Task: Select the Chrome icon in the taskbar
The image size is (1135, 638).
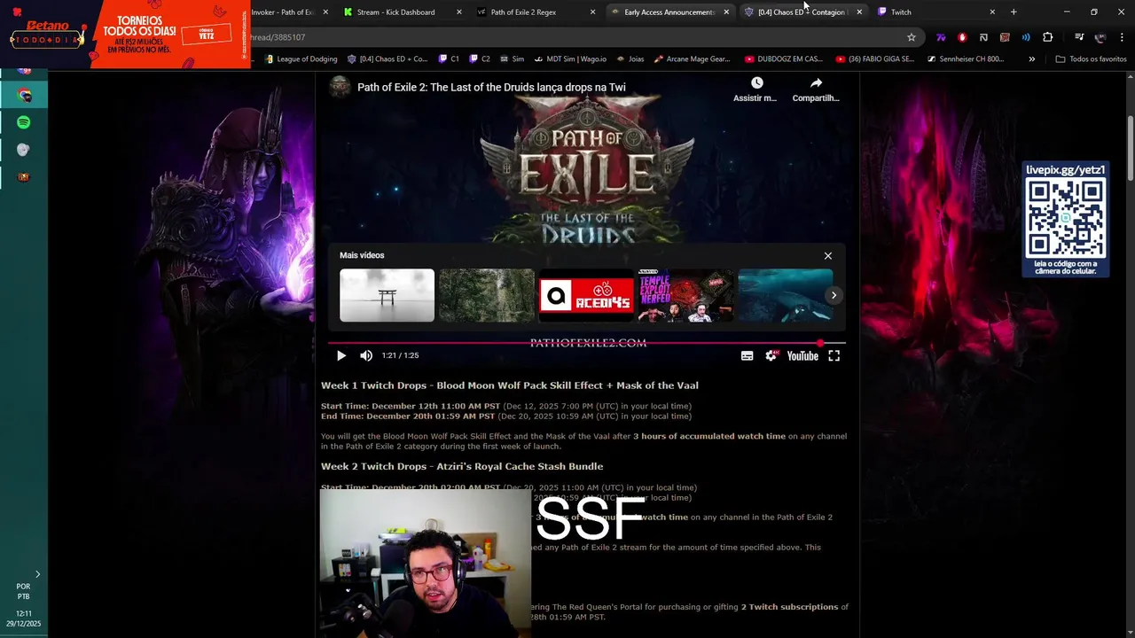Action: pos(24,95)
